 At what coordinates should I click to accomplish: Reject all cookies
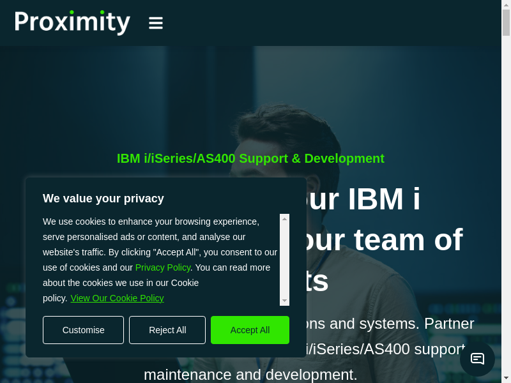tap(167, 330)
